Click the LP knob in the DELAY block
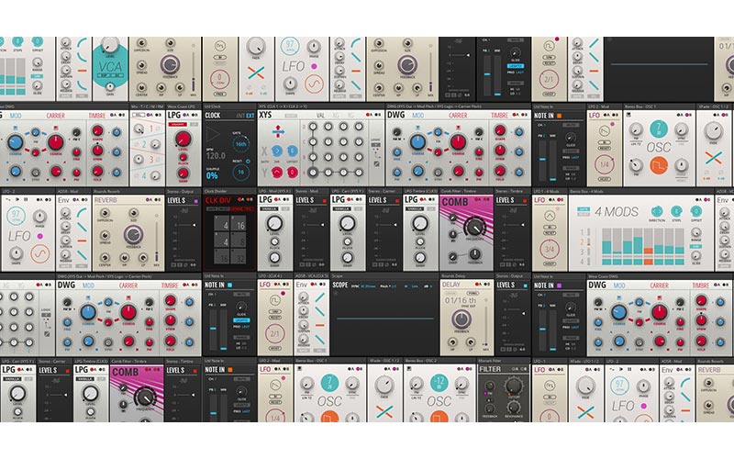734x459 pixels. pos(469,342)
